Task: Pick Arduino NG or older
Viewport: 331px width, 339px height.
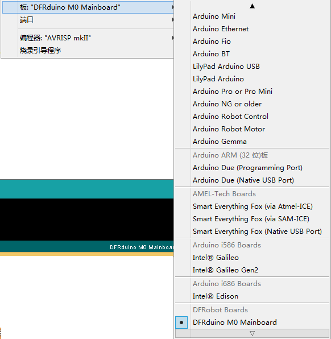Action: point(252,104)
